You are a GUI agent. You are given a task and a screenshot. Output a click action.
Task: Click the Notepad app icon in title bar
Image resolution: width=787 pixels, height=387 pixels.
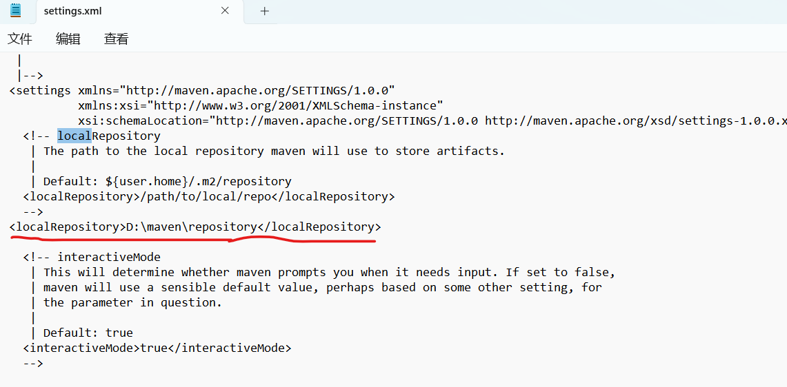[x=15, y=11]
